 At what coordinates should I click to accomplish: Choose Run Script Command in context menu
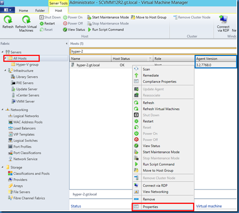(163, 164)
